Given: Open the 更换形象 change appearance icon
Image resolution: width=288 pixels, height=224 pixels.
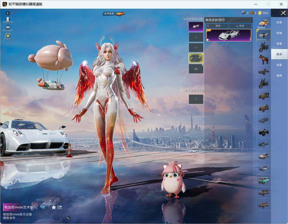Looking at the screenshot, I should [x=8, y=20].
